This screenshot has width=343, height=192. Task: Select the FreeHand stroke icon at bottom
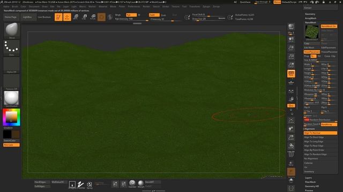pyautogui.click(x=81, y=185)
